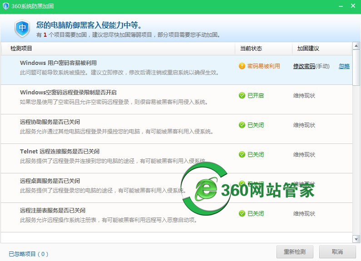Click the 密码易被利用 status text

coord(264,66)
